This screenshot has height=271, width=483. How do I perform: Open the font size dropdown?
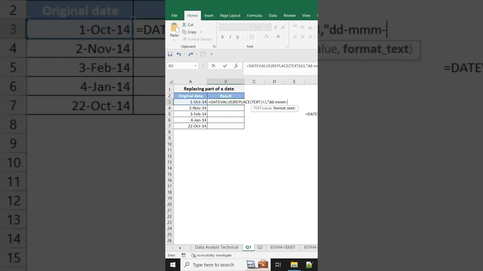coord(269,27)
